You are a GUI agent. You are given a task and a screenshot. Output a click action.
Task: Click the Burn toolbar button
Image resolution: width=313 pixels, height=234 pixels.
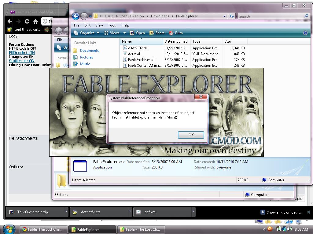(176, 33)
